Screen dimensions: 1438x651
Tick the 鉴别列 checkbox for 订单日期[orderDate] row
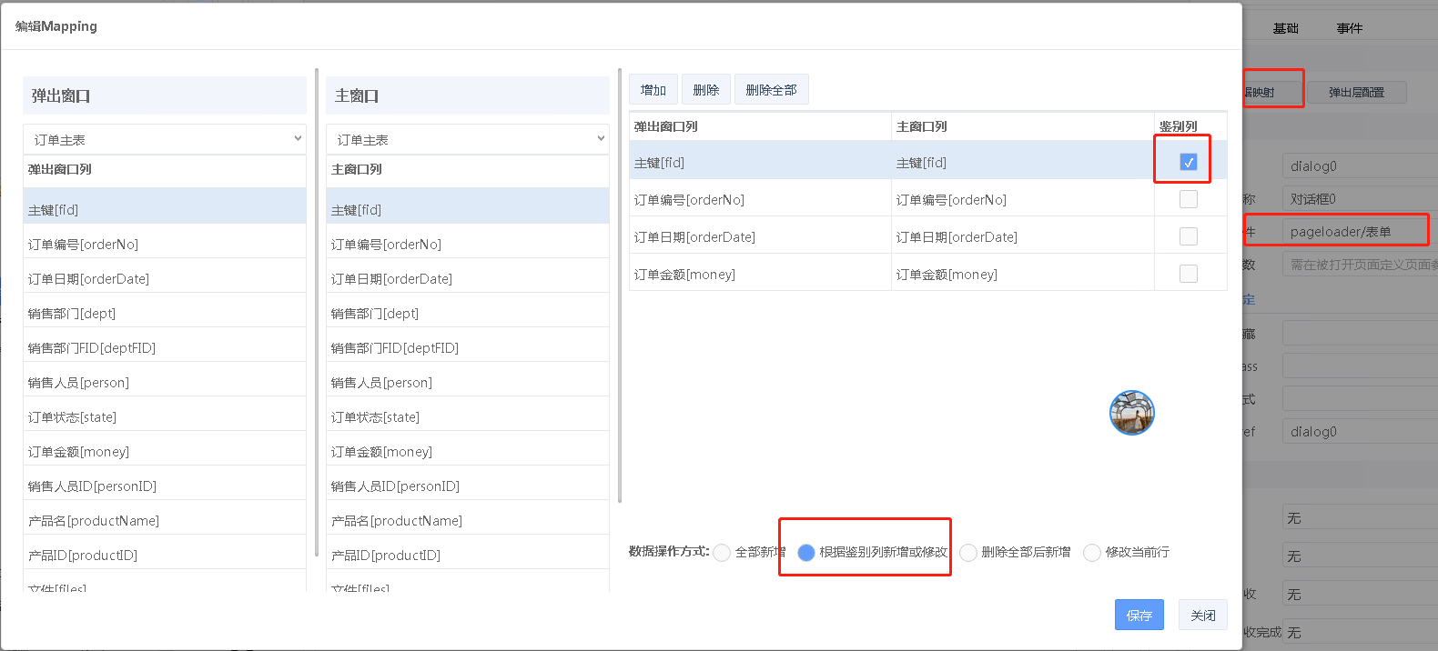tap(1188, 236)
